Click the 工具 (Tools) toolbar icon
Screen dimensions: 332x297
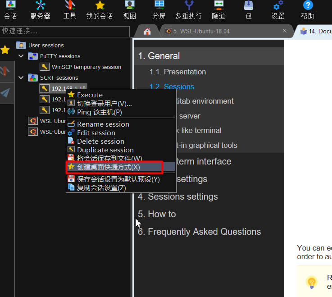(x=69, y=10)
